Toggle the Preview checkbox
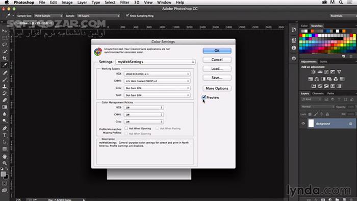Image resolution: width=357 pixels, height=201 pixels. point(204,97)
